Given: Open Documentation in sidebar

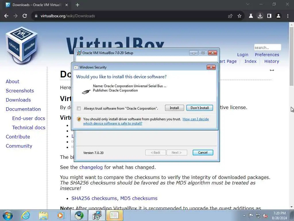Looking at the screenshot, I should tap(23, 109).
